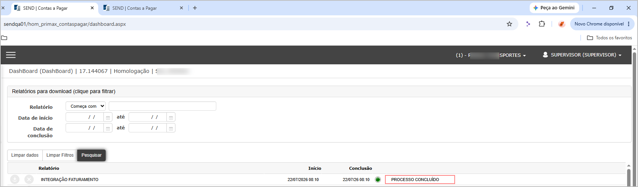Click Peça ao Gemini button
The width and height of the screenshot is (638, 187).
pyautogui.click(x=554, y=8)
